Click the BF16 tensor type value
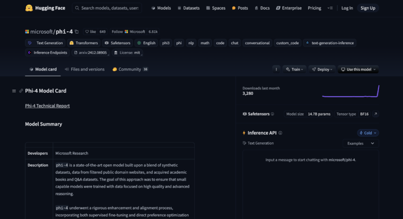403x219 pixels. click(364, 114)
